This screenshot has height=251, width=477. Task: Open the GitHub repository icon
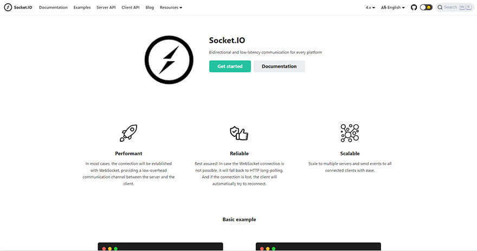point(414,7)
